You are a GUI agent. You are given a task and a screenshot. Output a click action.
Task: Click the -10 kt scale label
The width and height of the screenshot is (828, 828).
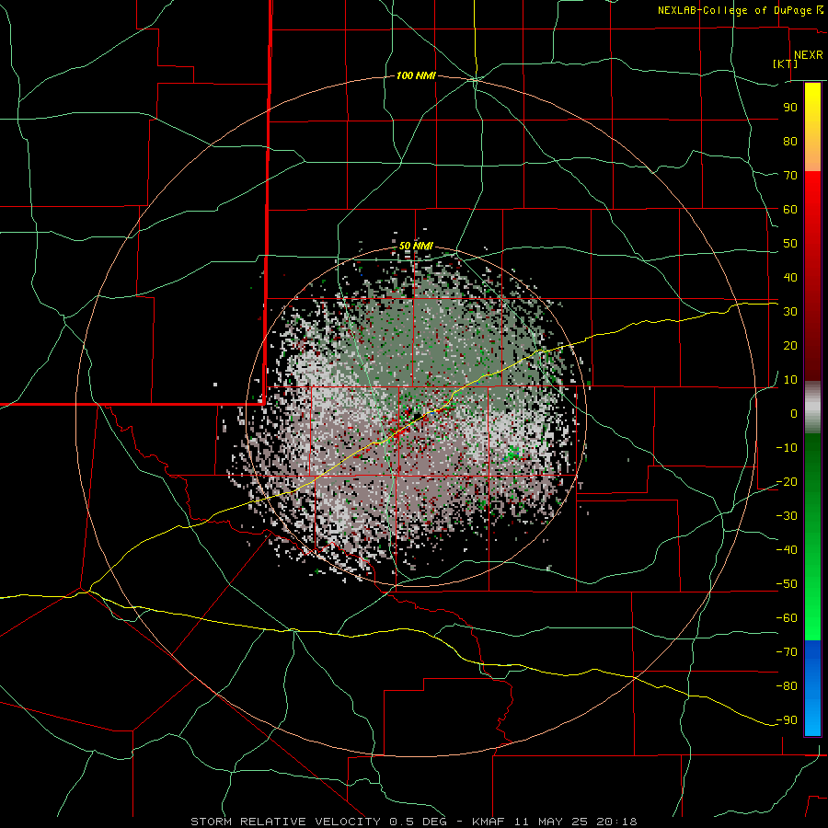coord(787,448)
